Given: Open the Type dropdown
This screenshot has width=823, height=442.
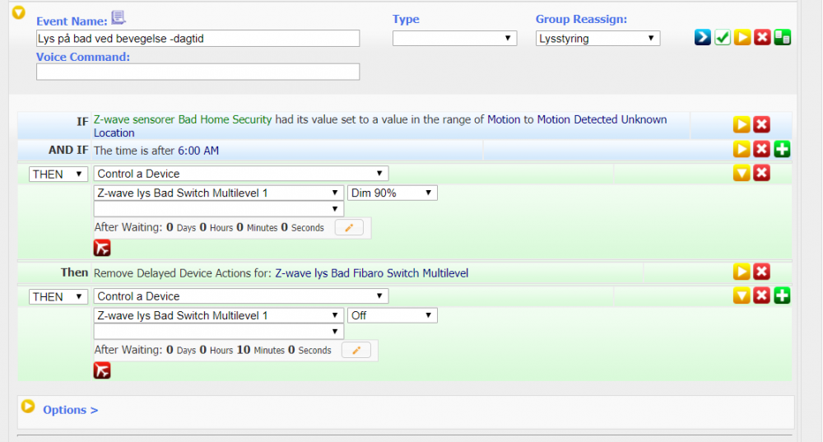Looking at the screenshot, I should coord(454,38).
